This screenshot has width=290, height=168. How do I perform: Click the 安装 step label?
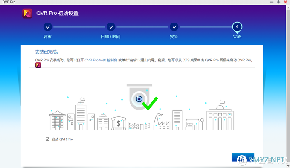pyautogui.click(x=174, y=37)
